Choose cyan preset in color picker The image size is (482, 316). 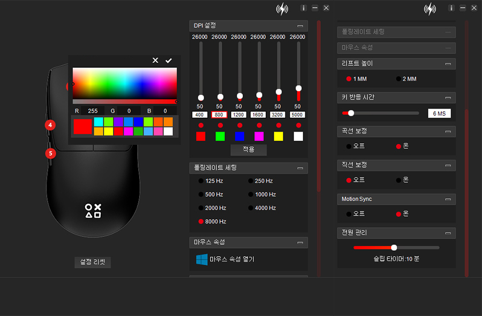[x=99, y=122]
